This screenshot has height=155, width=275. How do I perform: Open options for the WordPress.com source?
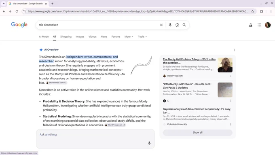(231, 76)
